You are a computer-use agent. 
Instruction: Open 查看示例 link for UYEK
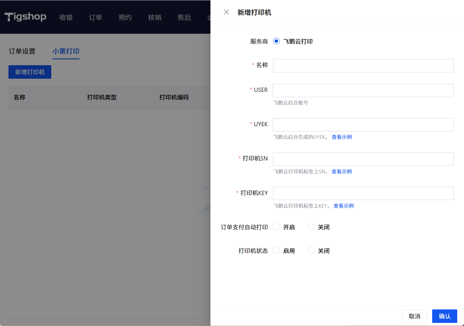[341, 137]
